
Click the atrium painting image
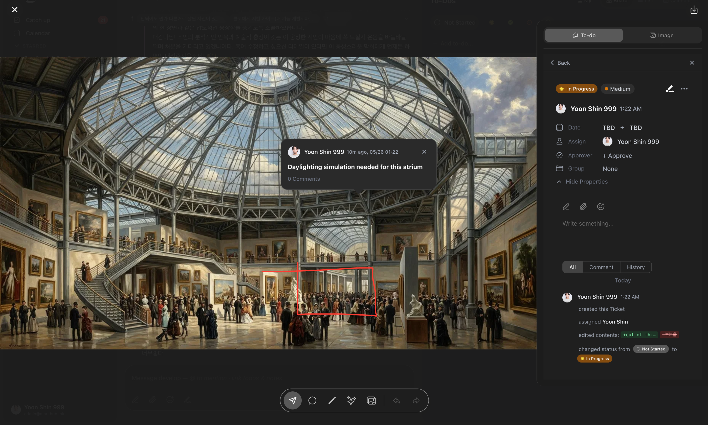pos(268,203)
